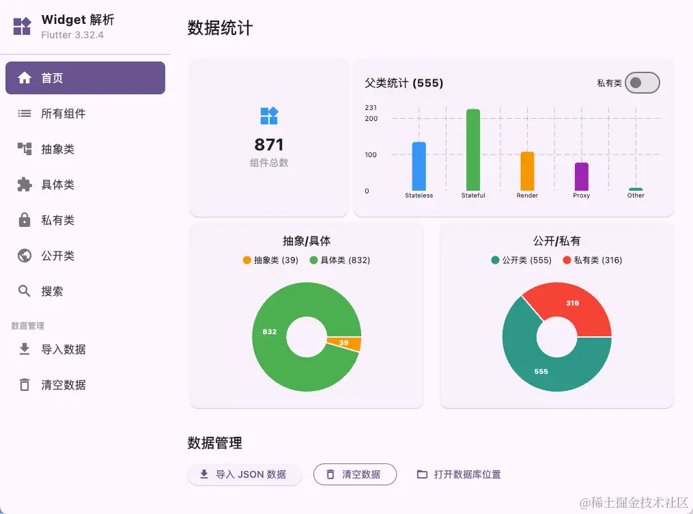The width and height of the screenshot is (693, 514).
Task: Open 搜索 in the sidebar
Action: (x=85, y=291)
